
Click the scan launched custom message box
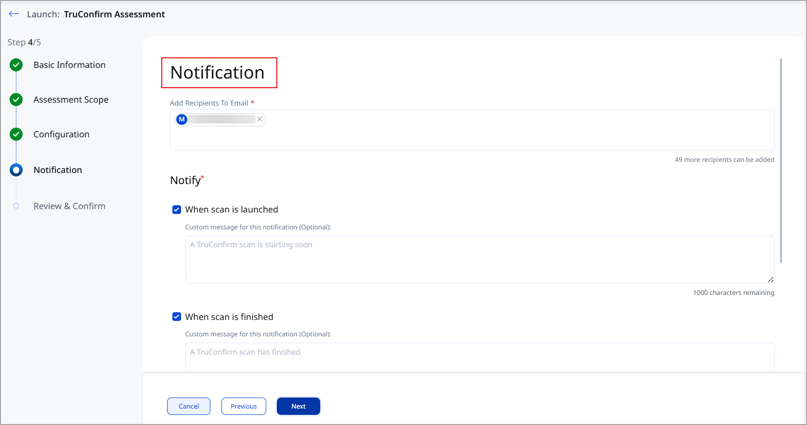480,259
